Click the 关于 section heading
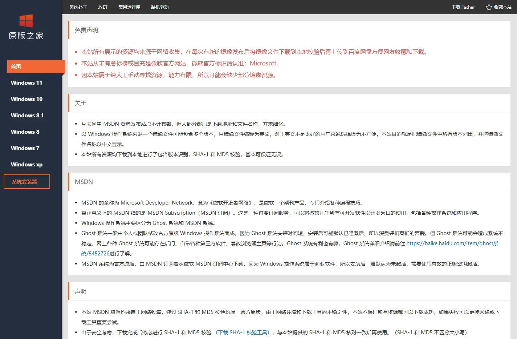The image size is (517, 339). tap(81, 103)
